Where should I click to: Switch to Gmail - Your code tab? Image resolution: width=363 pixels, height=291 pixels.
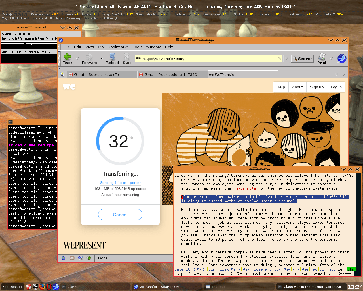(x=172, y=74)
